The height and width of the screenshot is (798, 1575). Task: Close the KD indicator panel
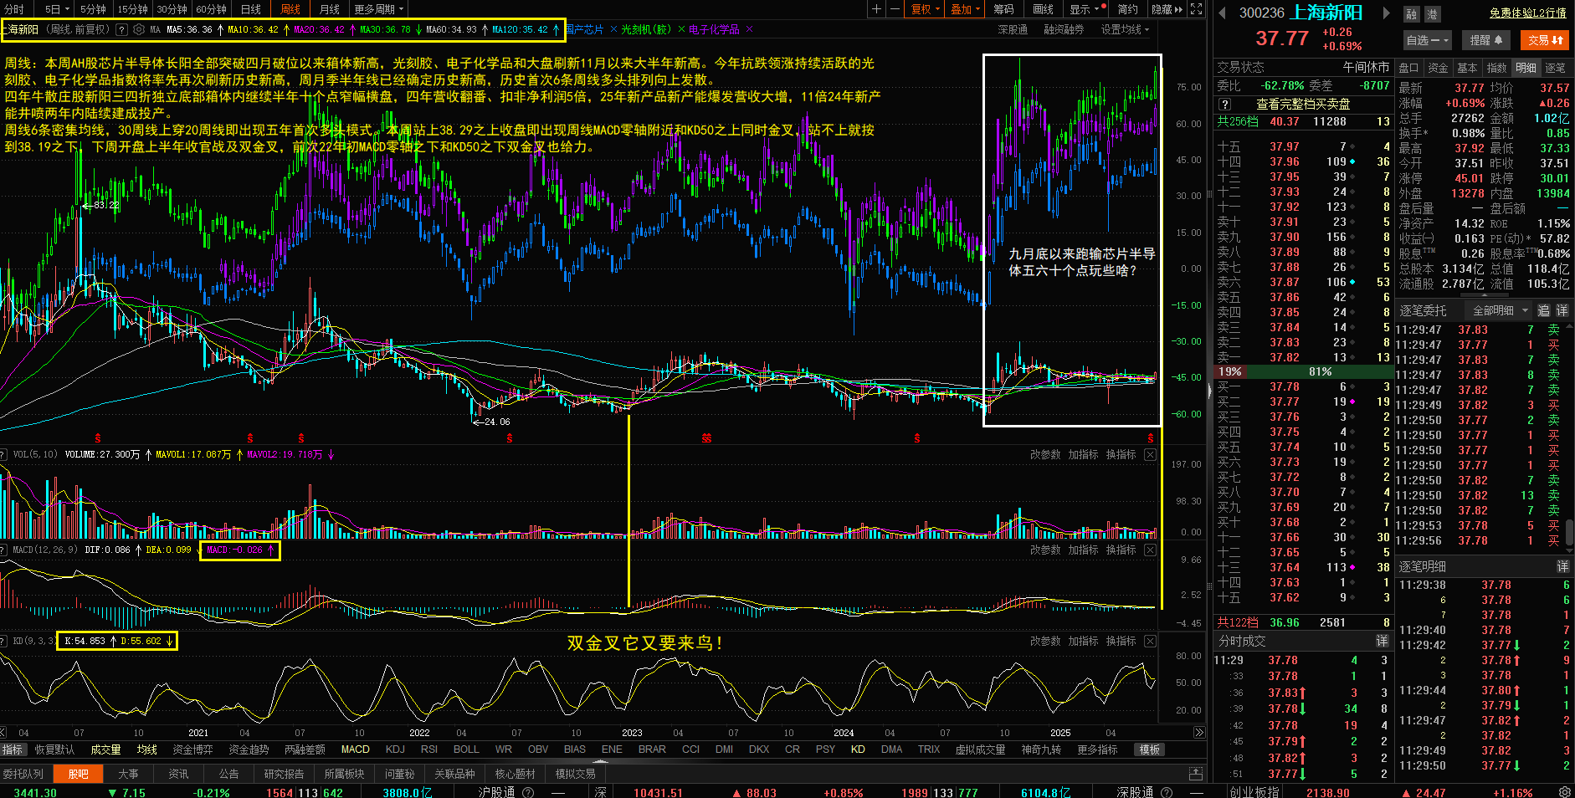(1150, 641)
